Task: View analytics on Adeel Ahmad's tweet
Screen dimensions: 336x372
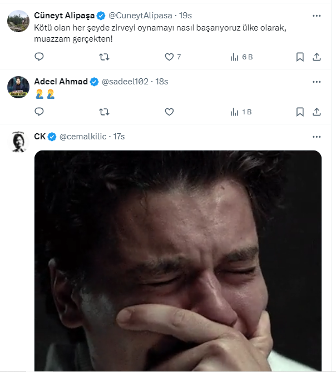Action: [x=235, y=112]
